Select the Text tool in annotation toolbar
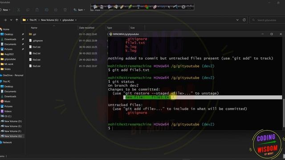This screenshot has width=285, height=160. 138,7
